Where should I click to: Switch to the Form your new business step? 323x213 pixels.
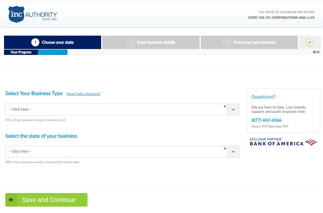pyautogui.click(x=249, y=42)
